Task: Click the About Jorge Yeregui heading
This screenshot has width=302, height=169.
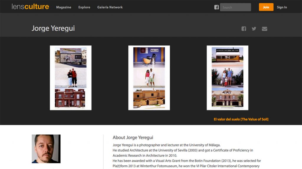Action: [x=133, y=137]
